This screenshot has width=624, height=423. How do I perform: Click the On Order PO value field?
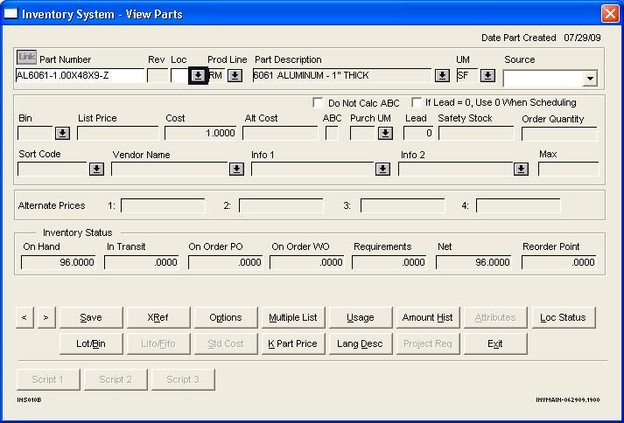point(225,262)
